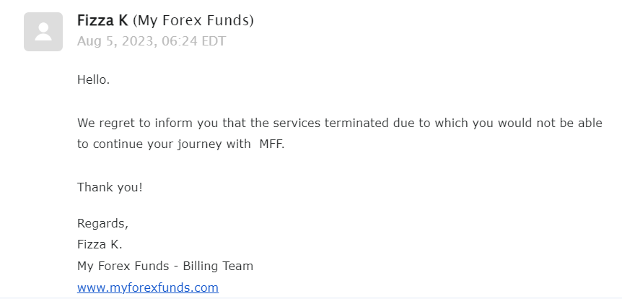Click the "Hello." greeting text
The image size is (622, 299).
93,80
